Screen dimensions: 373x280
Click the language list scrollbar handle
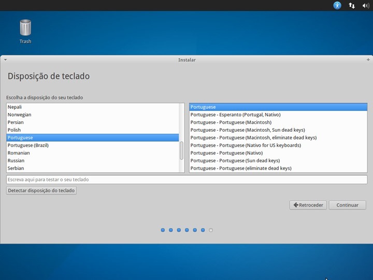point(181,150)
